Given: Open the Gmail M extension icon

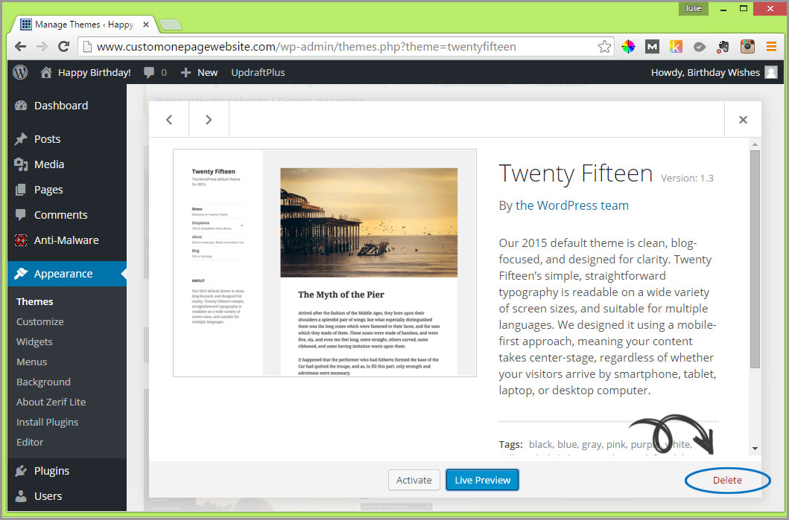Looking at the screenshot, I should (x=652, y=47).
